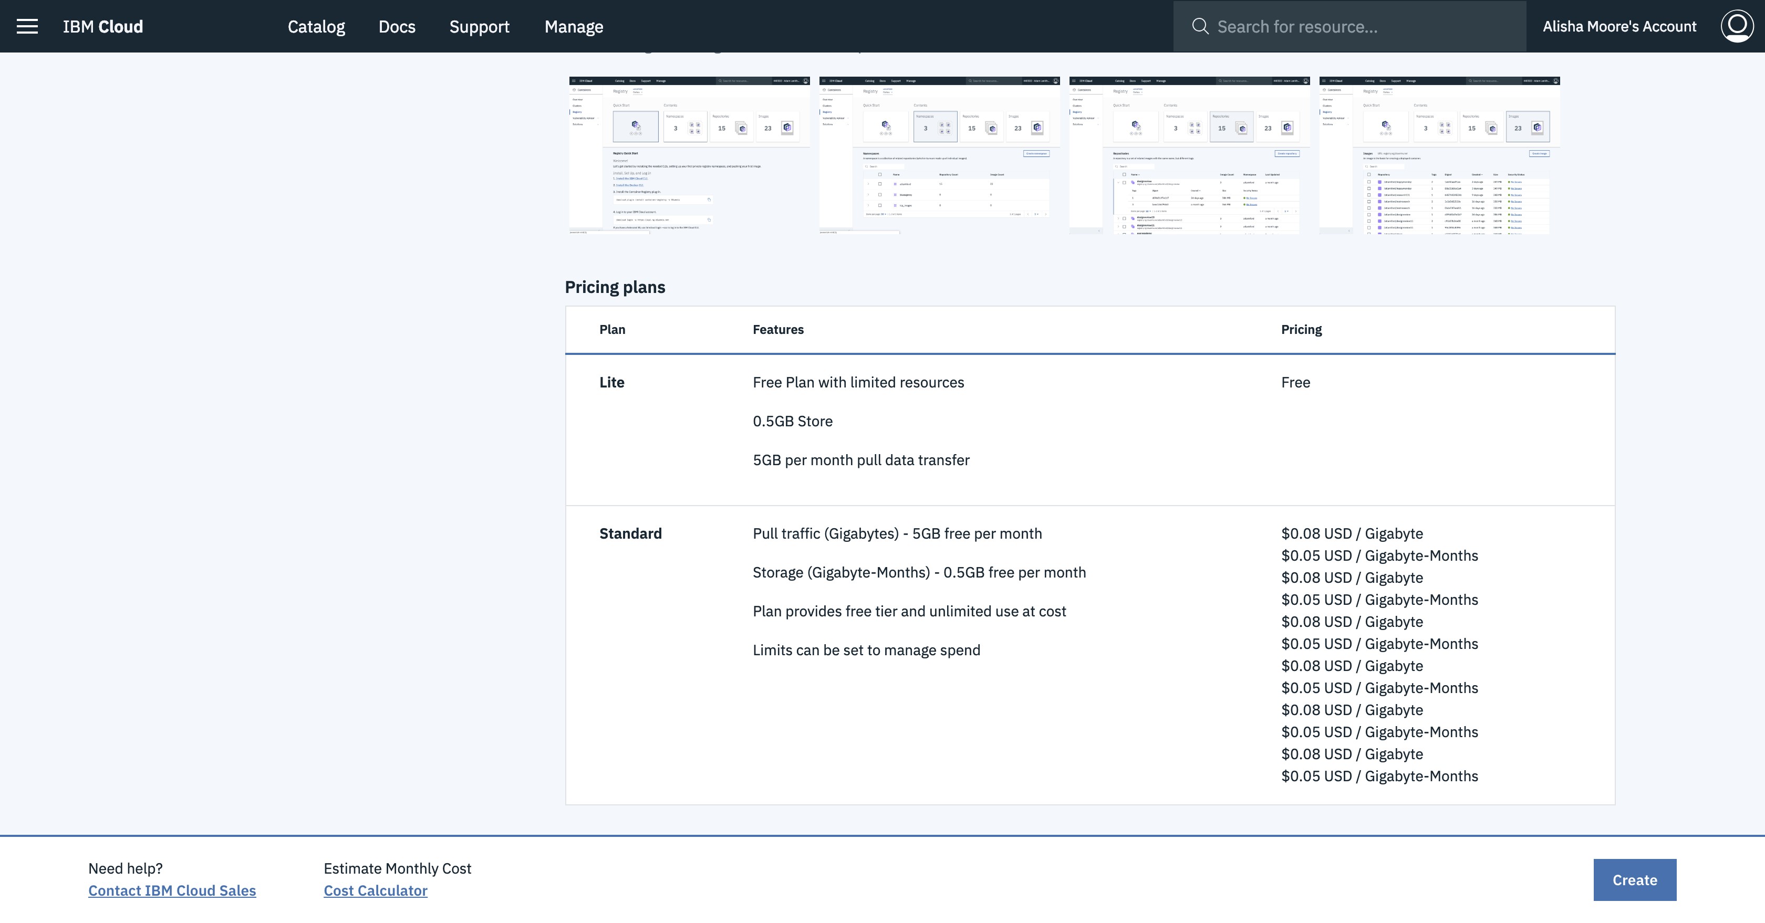1765x923 pixels.
Task: Select the Standard plan row
Action: point(1089,655)
